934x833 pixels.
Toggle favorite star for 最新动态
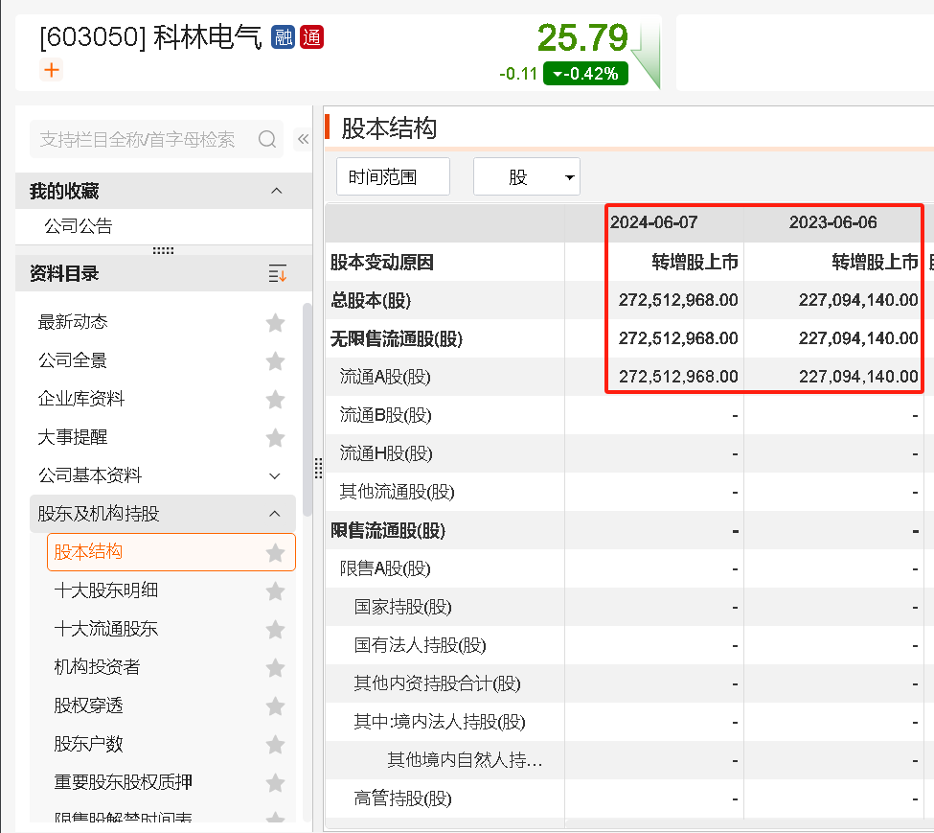coord(275,322)
